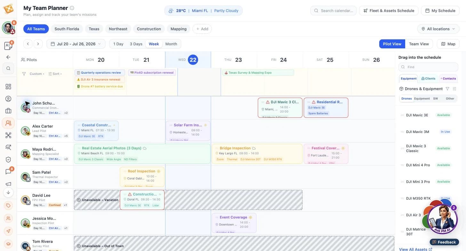Select the SW sub-filter

[436, 99]
